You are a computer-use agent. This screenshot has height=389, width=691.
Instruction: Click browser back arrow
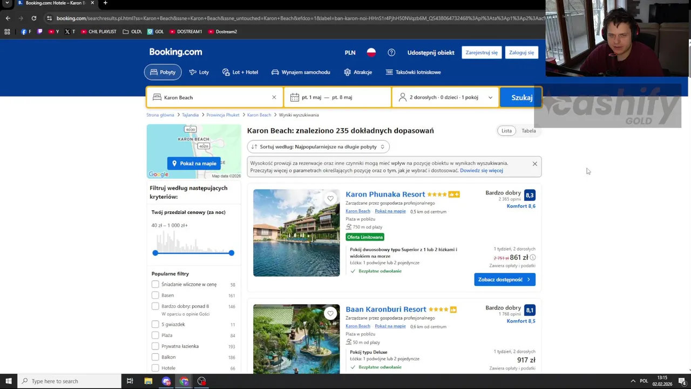click(8, 18)
